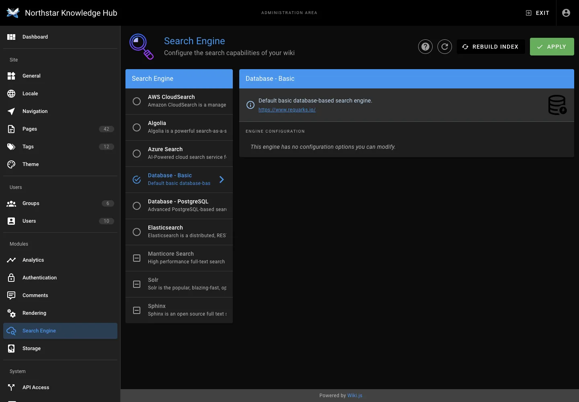Select the Algolia radio button

pos(137,127)
